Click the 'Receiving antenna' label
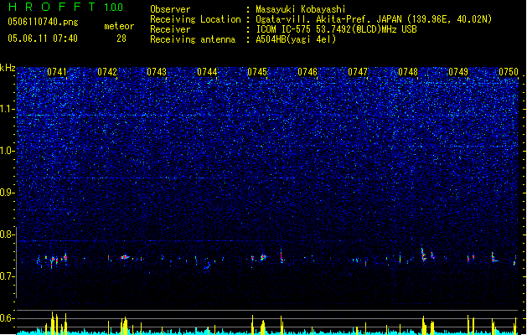The image size is (527, 335). (x=193, y=39)
